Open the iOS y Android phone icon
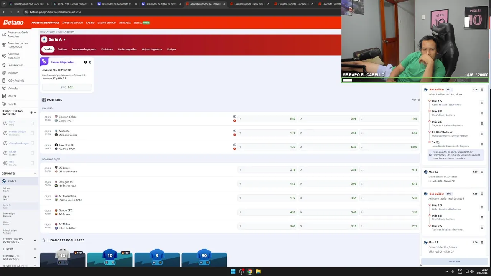This screenshot has width=491, height=276. 3,80
